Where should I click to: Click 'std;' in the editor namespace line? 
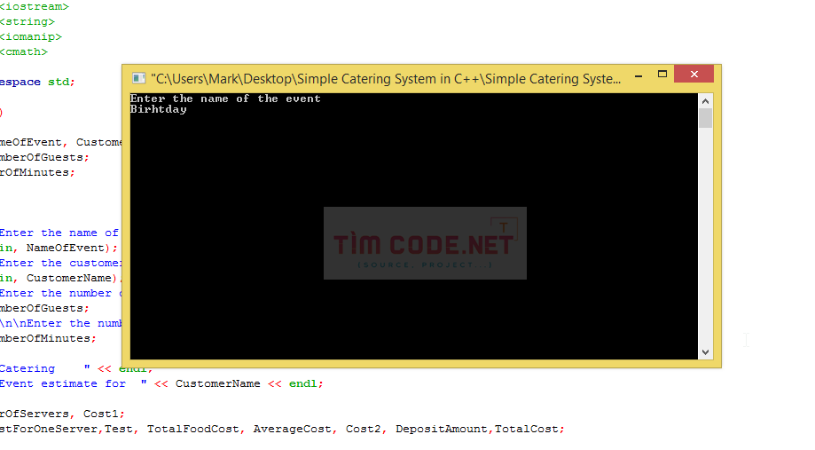tap(61, 83)
